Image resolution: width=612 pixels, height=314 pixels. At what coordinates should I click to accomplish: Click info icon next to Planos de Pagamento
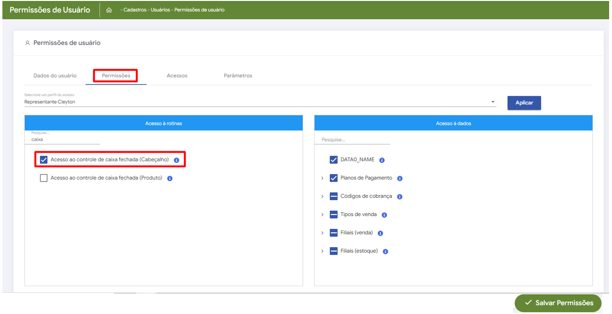(400, 178)
